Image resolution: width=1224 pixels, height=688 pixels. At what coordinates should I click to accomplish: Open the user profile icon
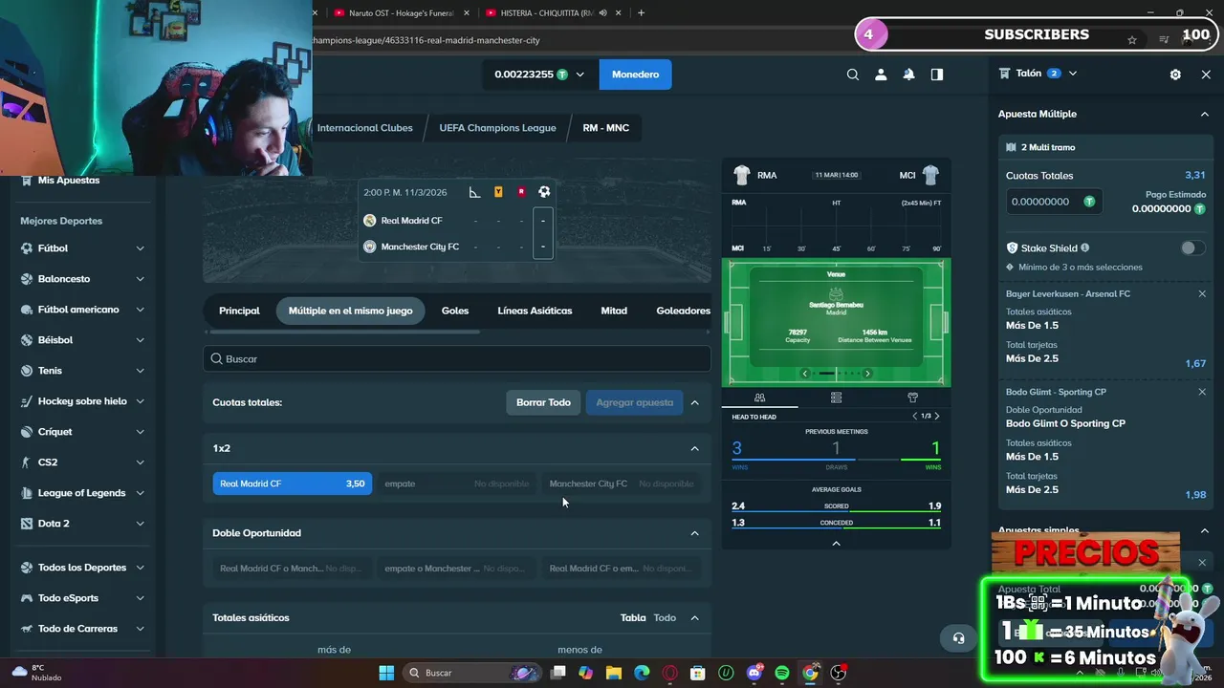tap(881, 75)
